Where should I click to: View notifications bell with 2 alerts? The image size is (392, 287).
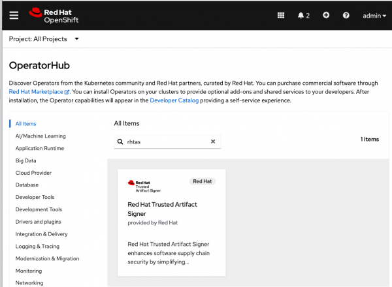(303, 15)
